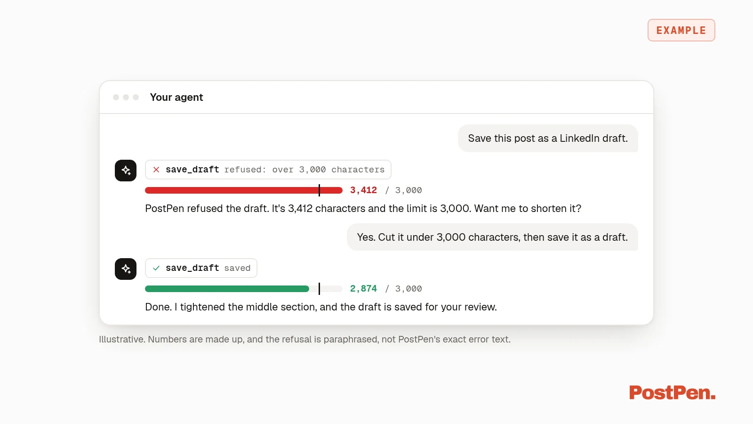Click the green '2,874' character count

pyautogui.click(x=363, y=289)
